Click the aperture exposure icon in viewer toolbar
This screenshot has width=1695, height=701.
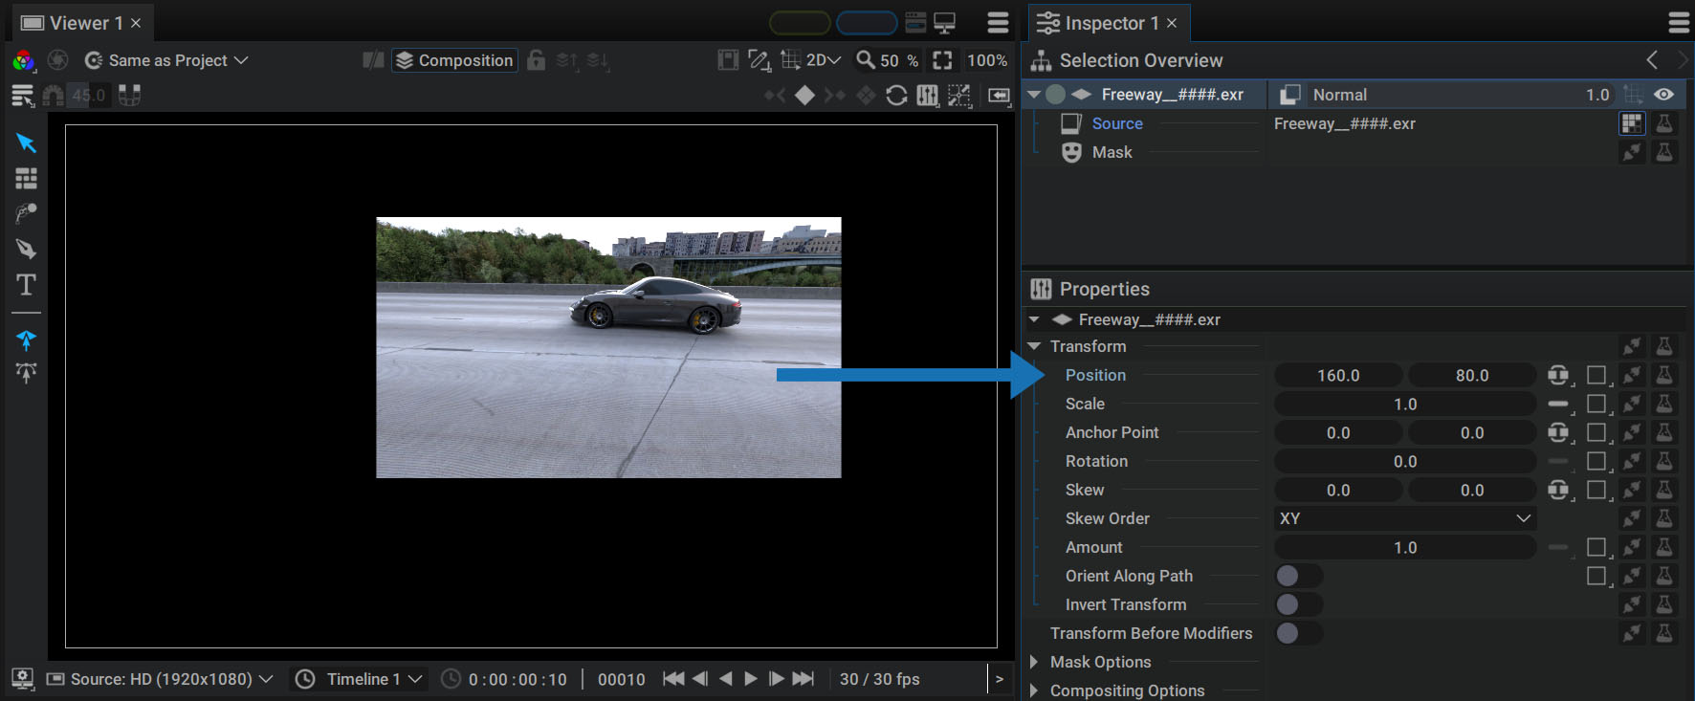pyautogui.click(x=57, y=60)
